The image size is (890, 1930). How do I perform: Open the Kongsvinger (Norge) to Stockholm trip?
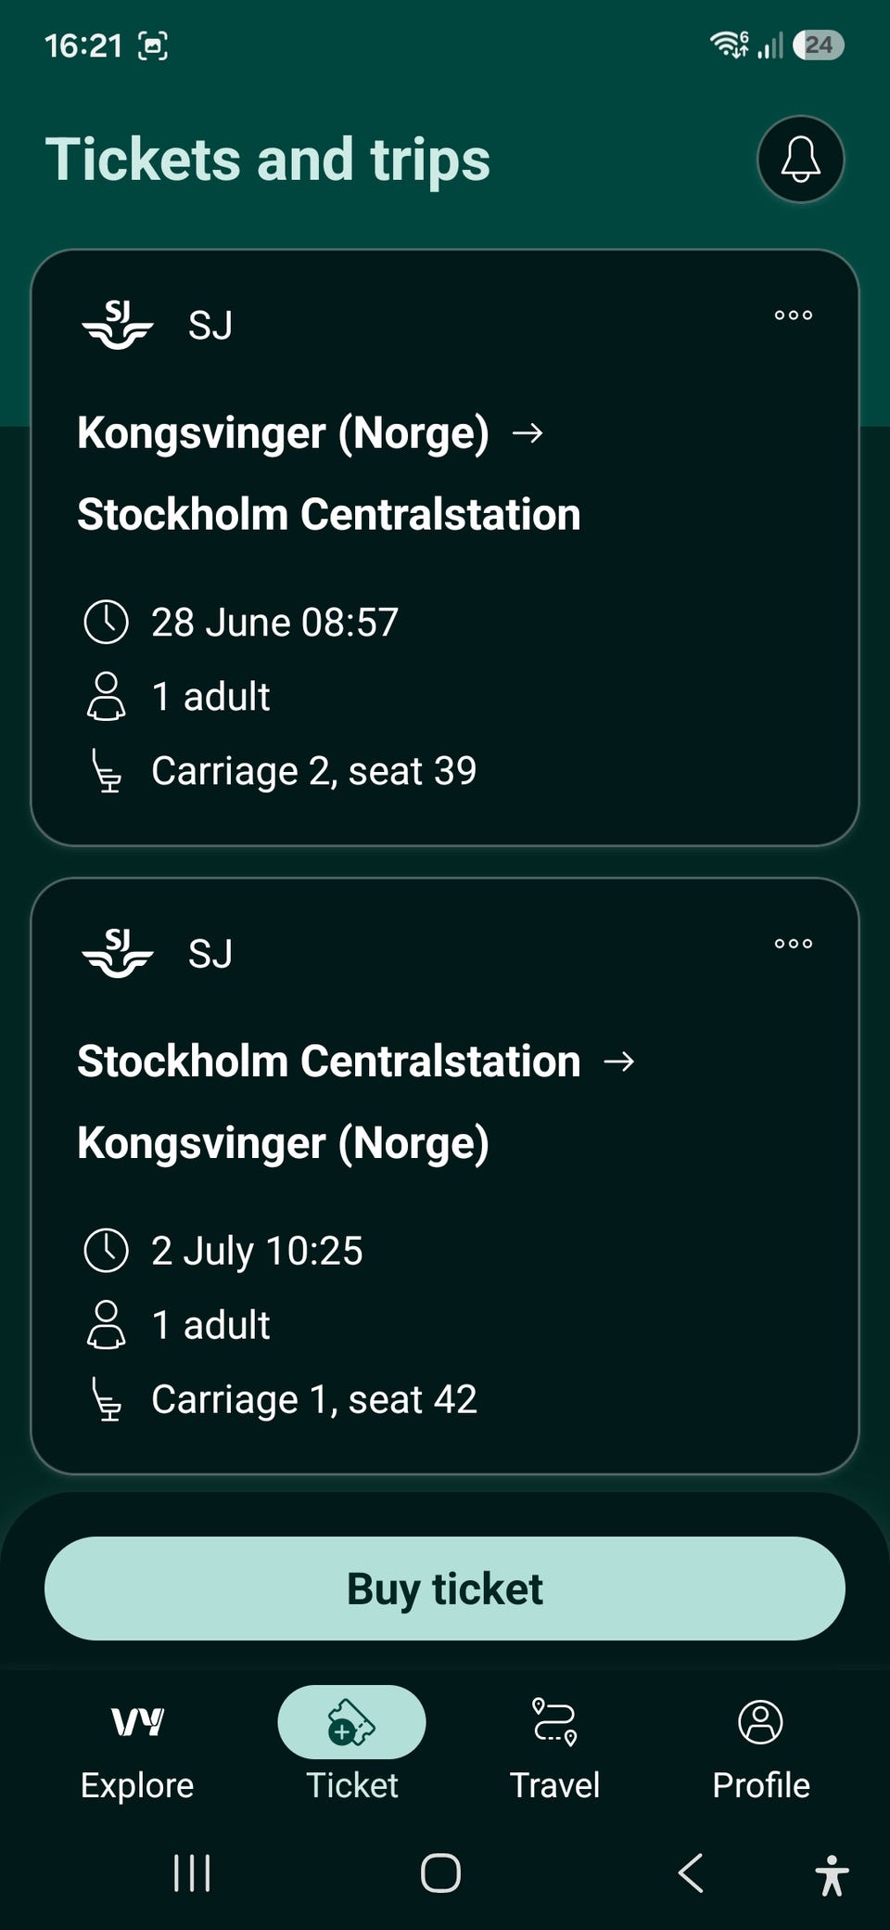coord(445,547)
